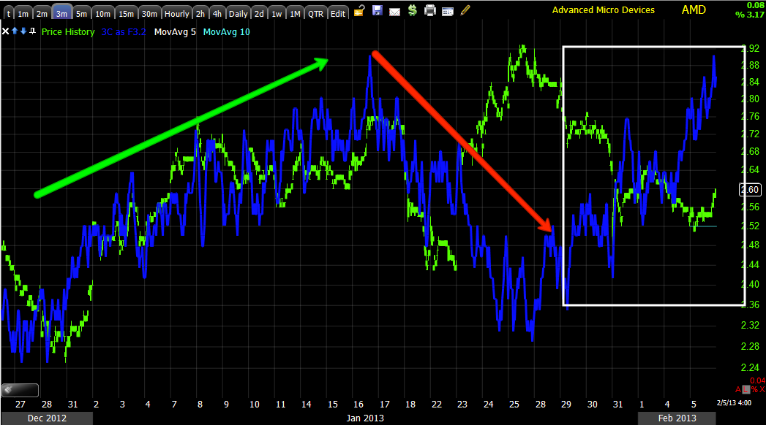The width and height of the screenshot is (766, 425).
Task: Click date label 16 on time axis
Action: coord(358,404)
